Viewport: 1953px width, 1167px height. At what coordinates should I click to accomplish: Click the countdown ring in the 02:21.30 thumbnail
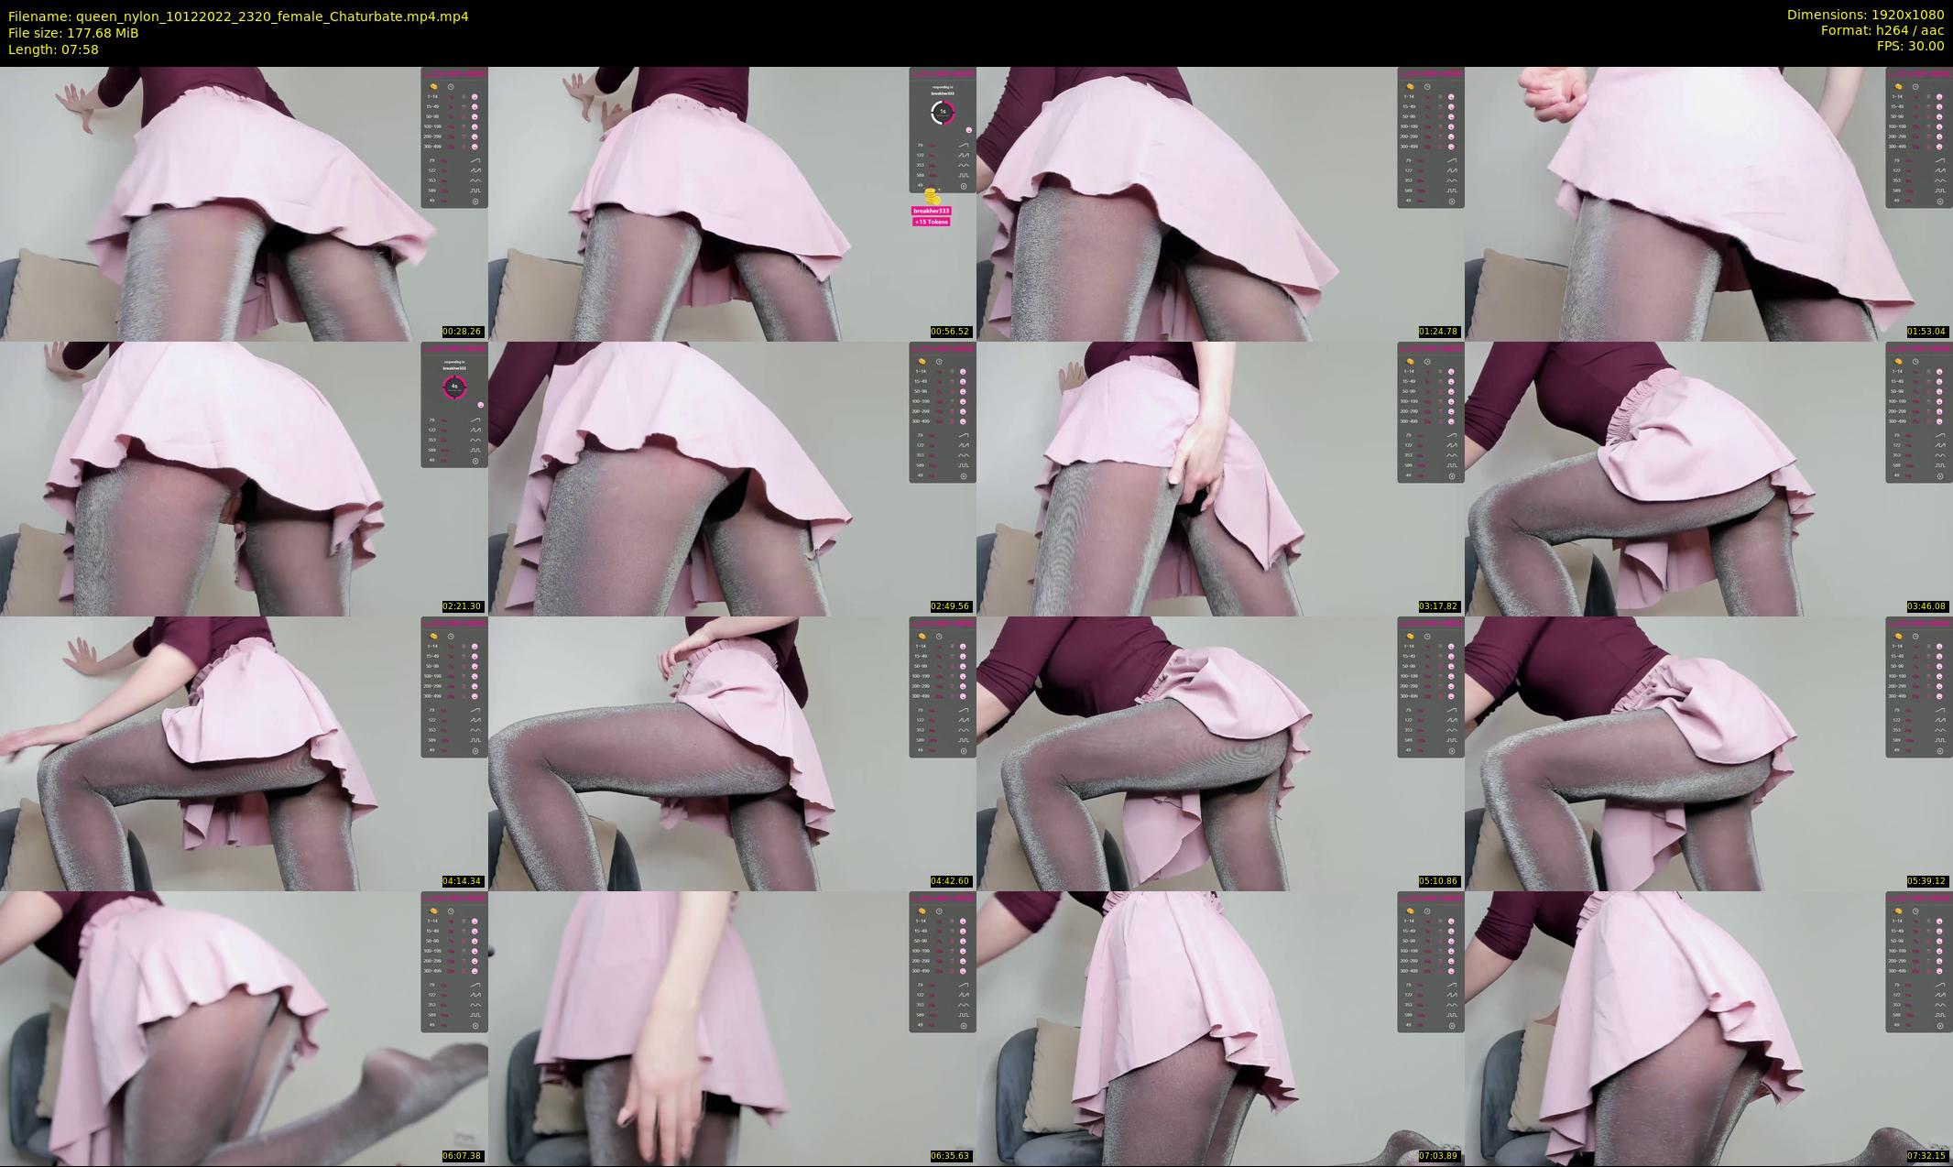pyautogui.click(x=454, y=387)
